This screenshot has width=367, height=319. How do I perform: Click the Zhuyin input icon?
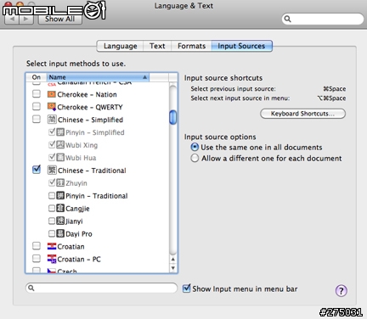(x=60, y=182)
